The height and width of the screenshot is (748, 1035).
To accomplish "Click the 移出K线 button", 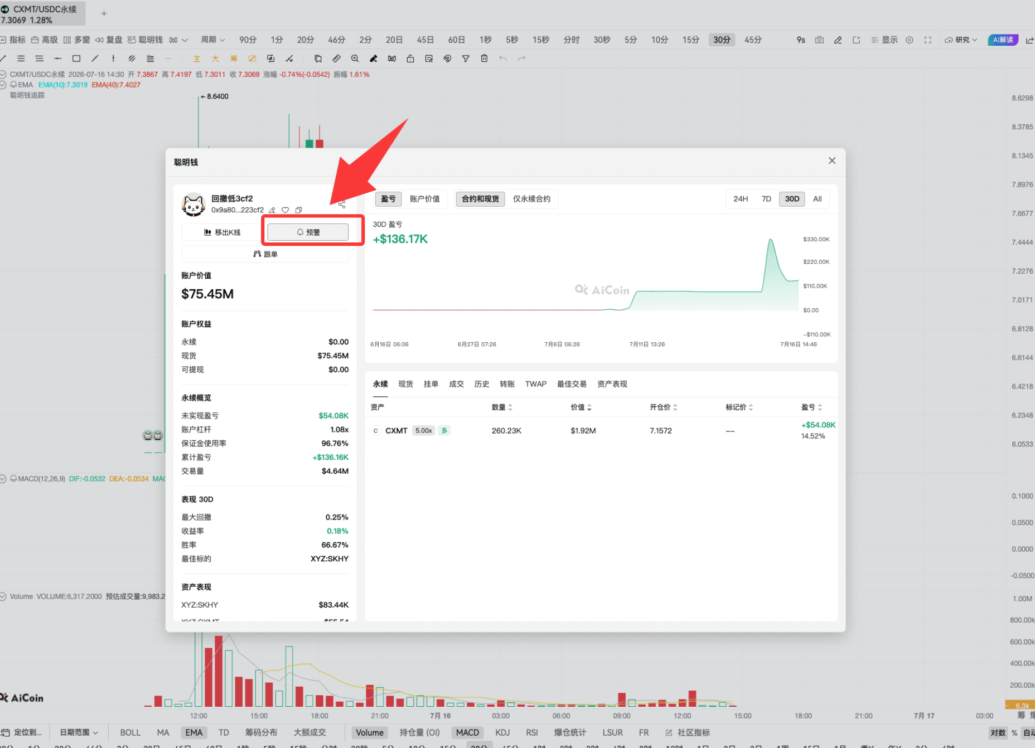I will (222, 232).
